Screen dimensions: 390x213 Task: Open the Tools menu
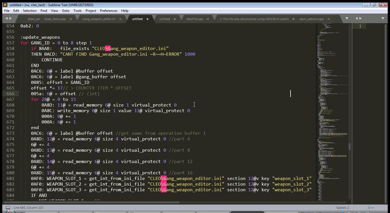[x=78, y=11]
